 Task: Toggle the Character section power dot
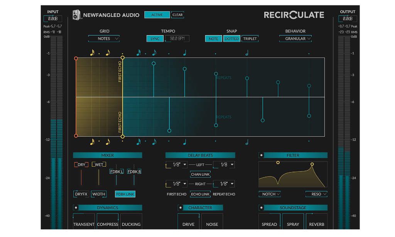coord(181,208)
